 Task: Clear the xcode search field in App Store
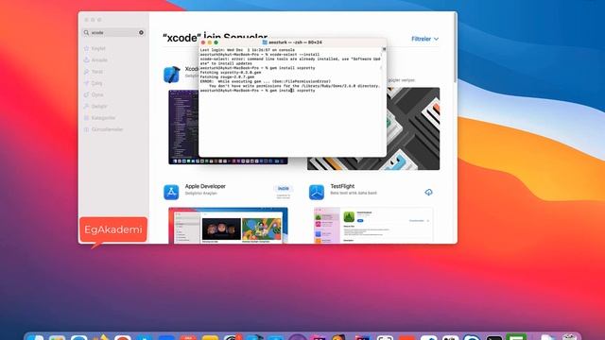point(141,32)
